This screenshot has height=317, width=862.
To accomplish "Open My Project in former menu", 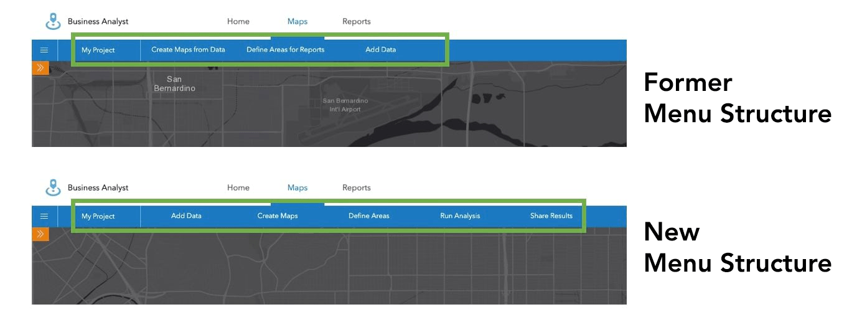I will (x=98, y=50).
